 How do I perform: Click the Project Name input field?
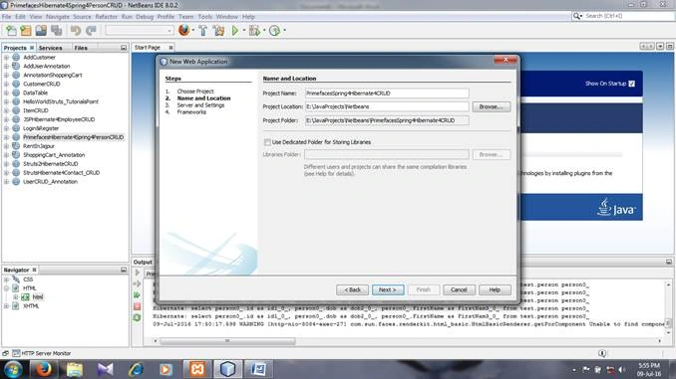pyautogui.click(x=387, y=94)
